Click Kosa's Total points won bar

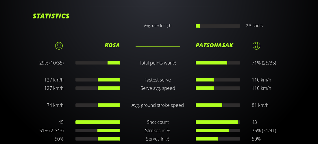(98, 63)
